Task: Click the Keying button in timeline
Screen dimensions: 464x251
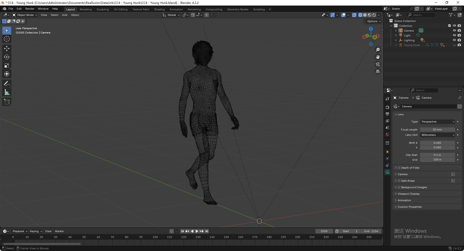Action: [36, 231]
